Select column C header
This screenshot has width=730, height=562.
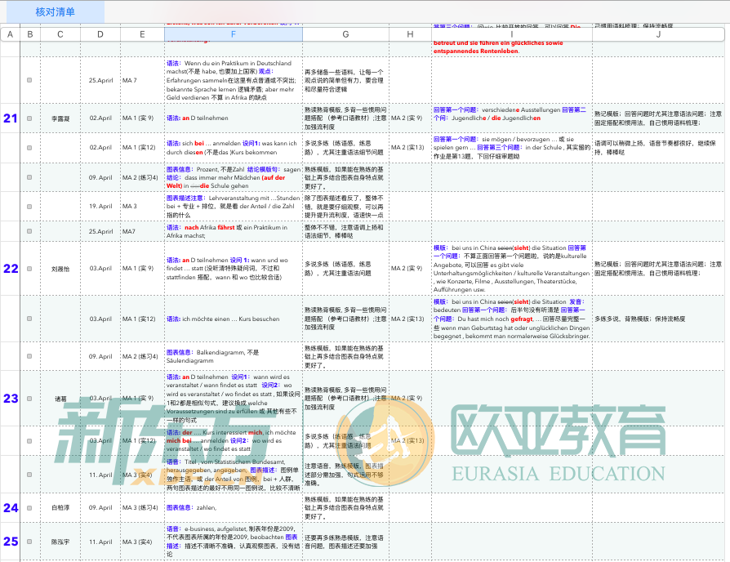point(60,34)
